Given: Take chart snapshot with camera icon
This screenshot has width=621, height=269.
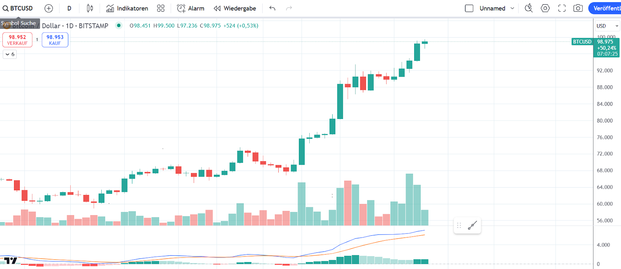Looking at the screenshot, I should [578, 8].
